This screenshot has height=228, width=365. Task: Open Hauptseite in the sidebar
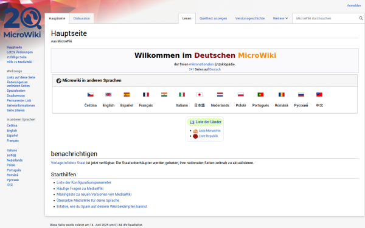14,47
